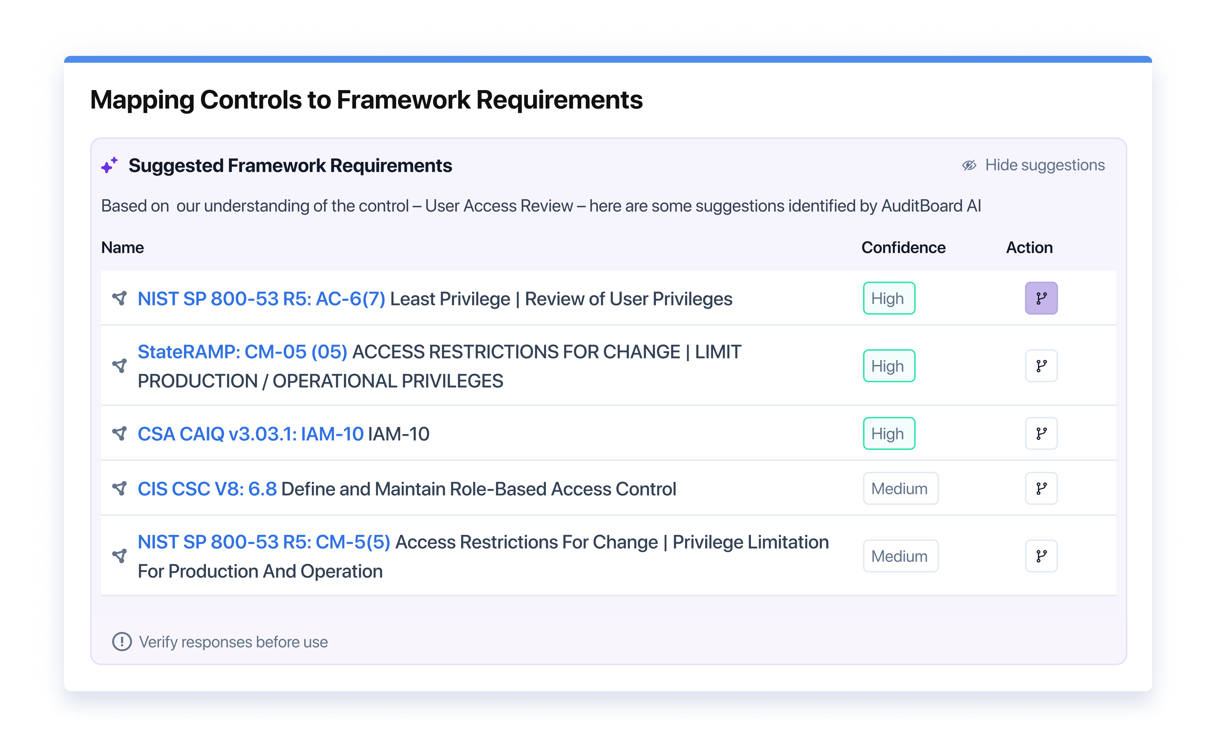Click the AI sparkle icon next to Suggested Framework Requirements
The width and height of the screenshot is (1216, 747).
(x=109, y=165)
